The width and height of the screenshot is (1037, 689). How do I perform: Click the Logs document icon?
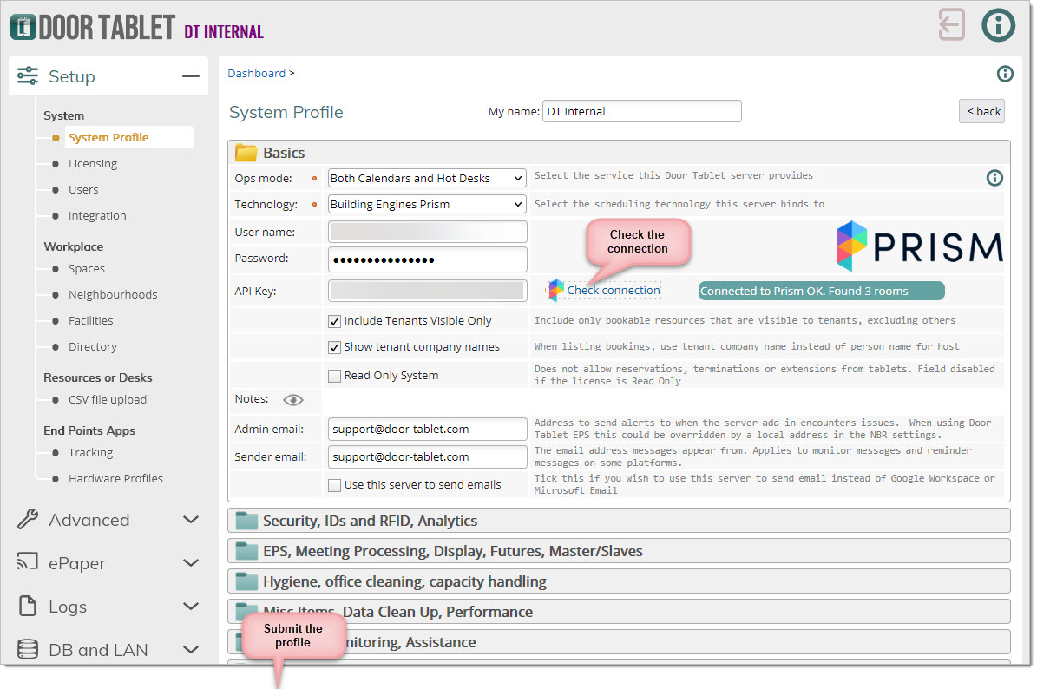(28, 607)
